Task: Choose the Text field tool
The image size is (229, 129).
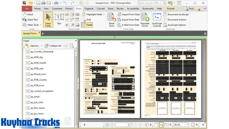Action: pyautogui.click(x=59, y=19)
